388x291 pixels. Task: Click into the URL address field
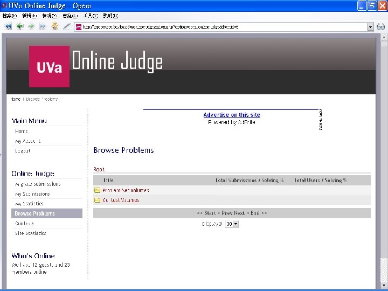pos(220,27)
